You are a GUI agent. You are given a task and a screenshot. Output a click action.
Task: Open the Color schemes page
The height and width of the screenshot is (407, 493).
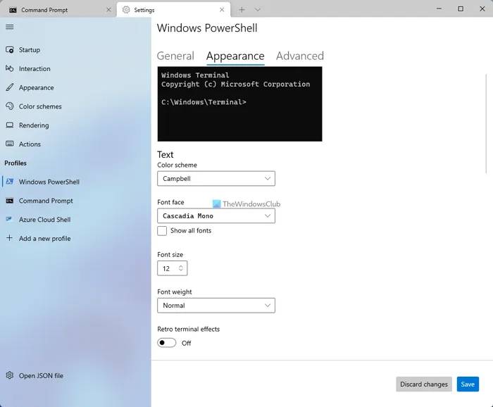pyautogui.click(x=75, y=106)
